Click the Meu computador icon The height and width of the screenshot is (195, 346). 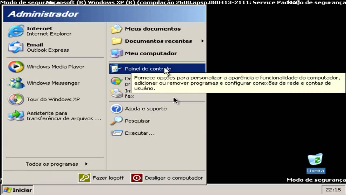coord(117,53)
